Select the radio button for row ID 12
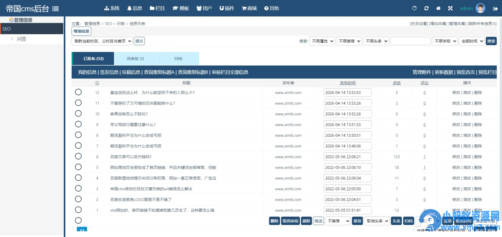Screen dimensions: 502x237 [x=78, y=92]
